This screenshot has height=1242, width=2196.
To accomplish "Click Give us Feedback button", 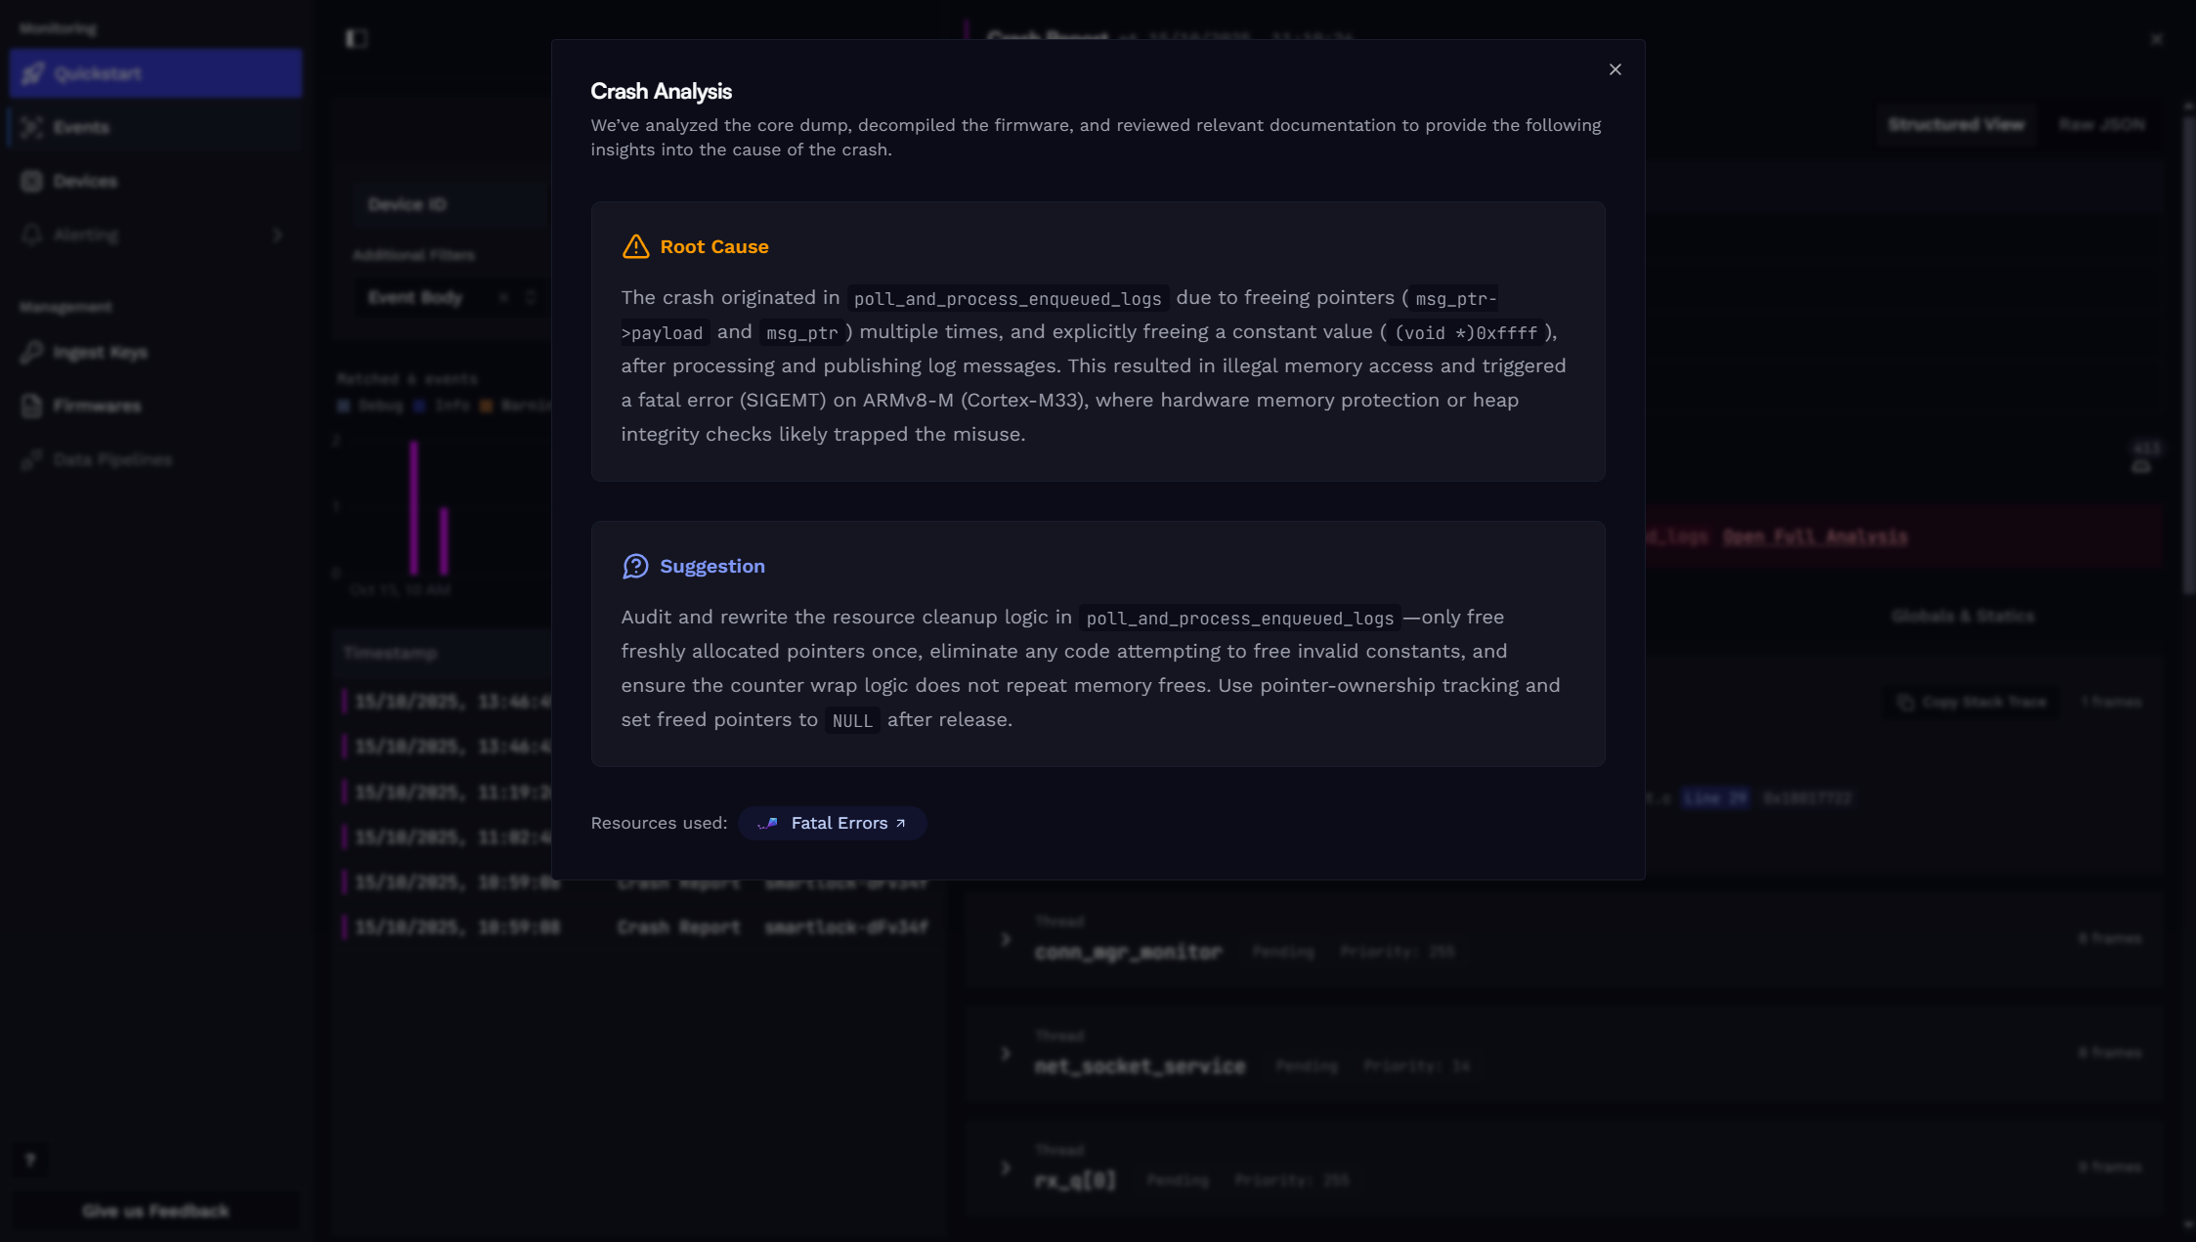I will click(x=155, y=1211).
